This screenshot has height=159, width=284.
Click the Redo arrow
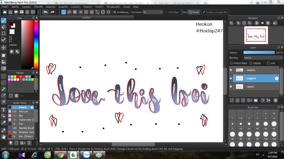coord(52,12)
